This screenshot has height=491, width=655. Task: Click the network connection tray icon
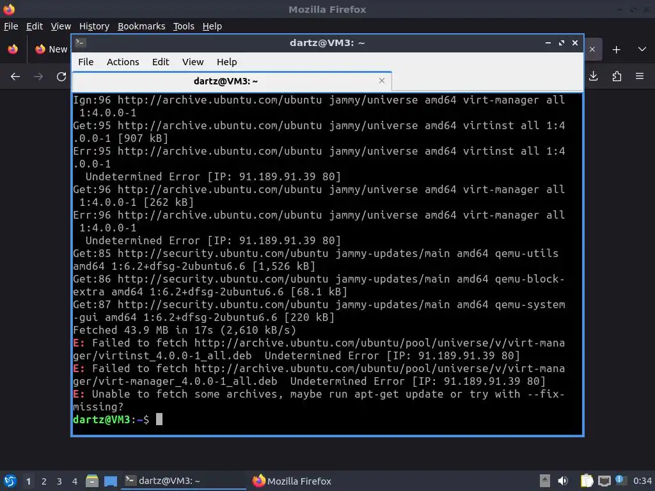[604, 481]
